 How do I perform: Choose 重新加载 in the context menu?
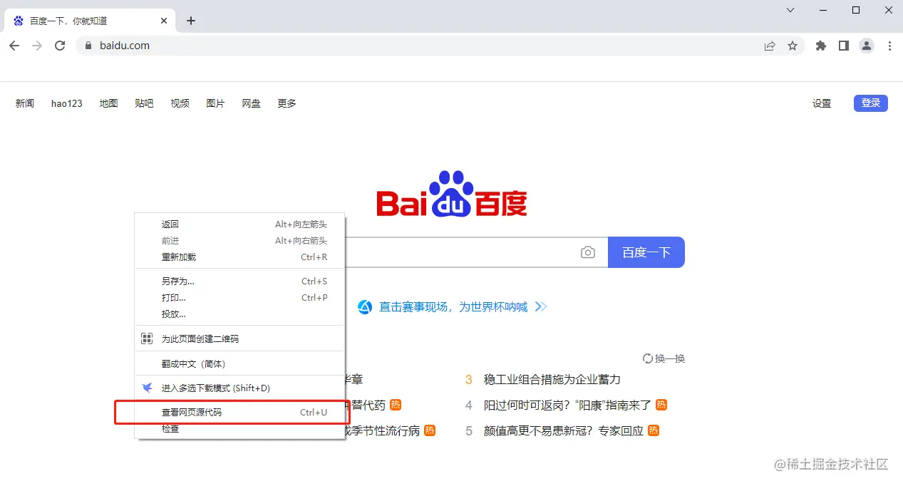tap(239, 257)
